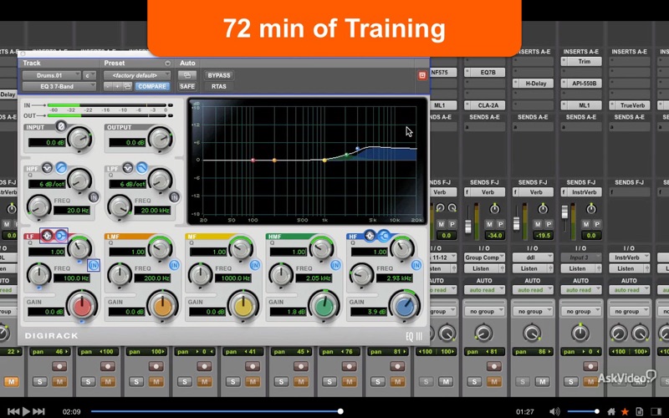Select the HF band peak filter icon
This screenshot has height=418, width=669.
coord(370,236)
